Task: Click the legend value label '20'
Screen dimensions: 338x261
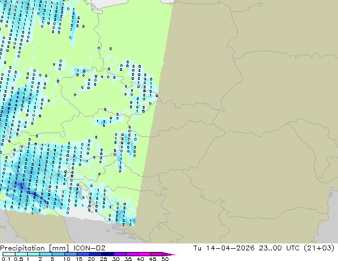Action: point(91,259)
